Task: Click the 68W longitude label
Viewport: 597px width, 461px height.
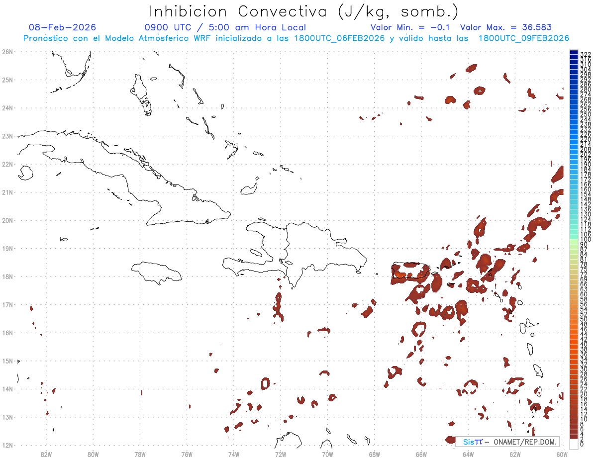Action: click(375, 454)
